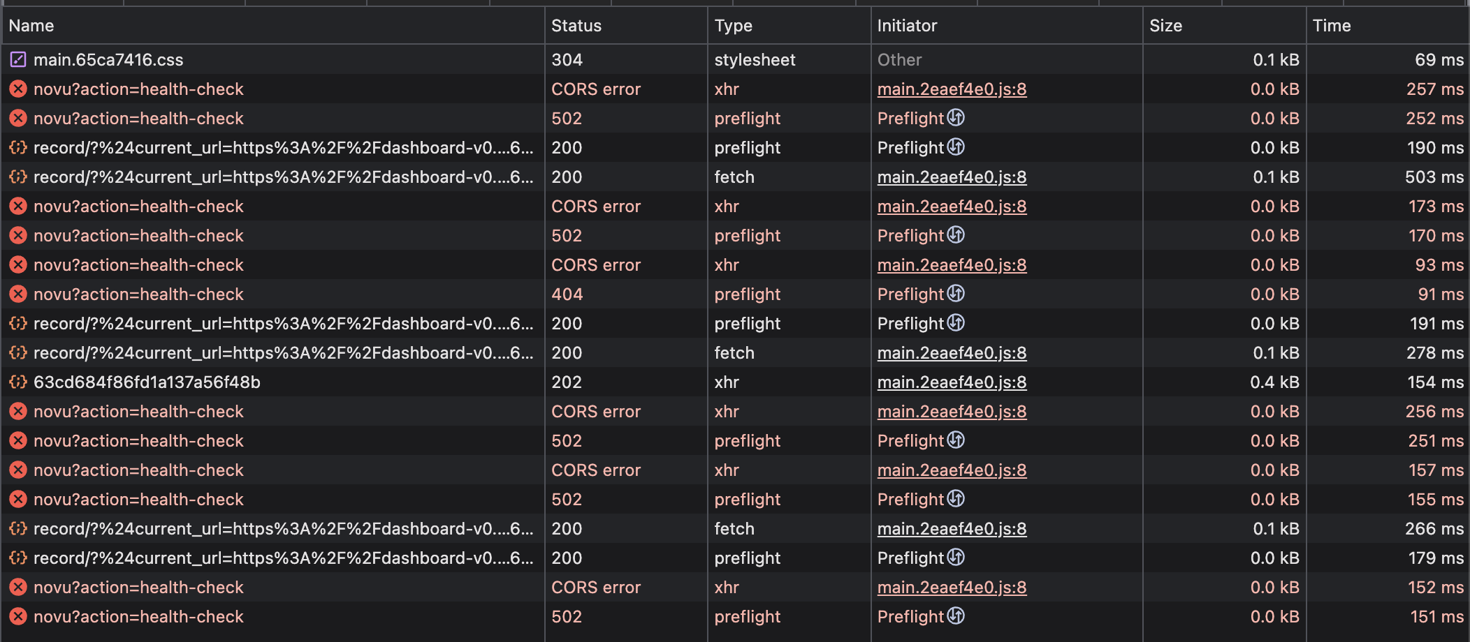Image resolution: width=1470 pixels, height=642 pixels.
Task: Select the 63cd684f86fd1a137a56f48b request row
Action: pos(147,382)
